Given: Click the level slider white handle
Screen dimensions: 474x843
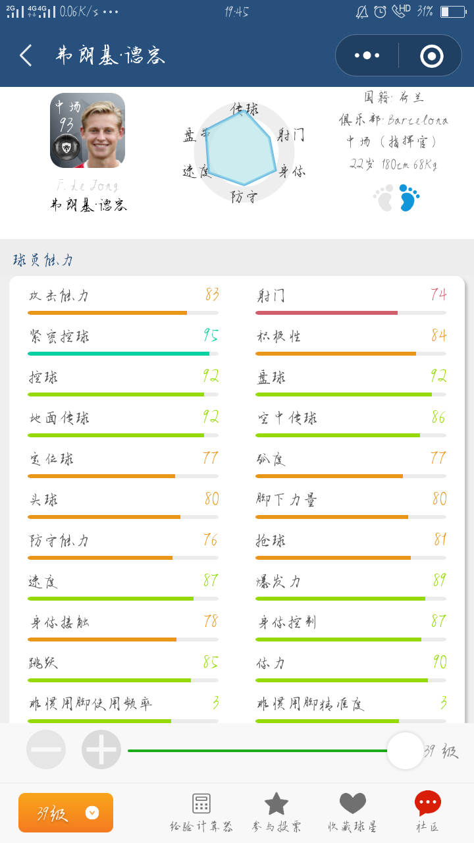Looking at the screenshot, I should coord(406,751).
